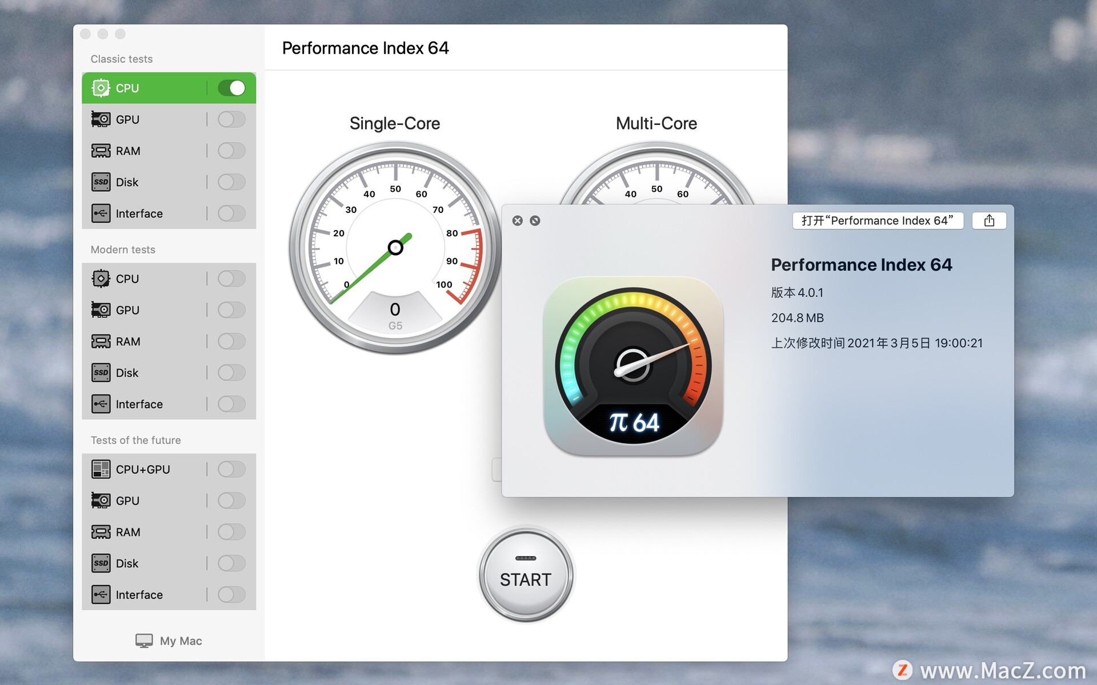The image size is (1097, 685).
Task: Click the Interface icon in Classic tests
Action: tap(99, 213)
